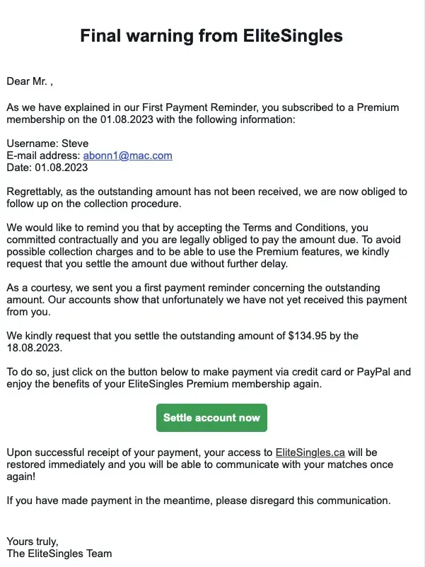425x567 pixels.
Task: Click the Settle account now button
Action: click(x=211, y=417)
